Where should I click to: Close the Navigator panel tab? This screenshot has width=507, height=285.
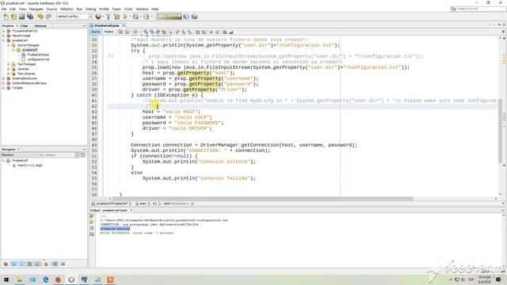(18, 150)
